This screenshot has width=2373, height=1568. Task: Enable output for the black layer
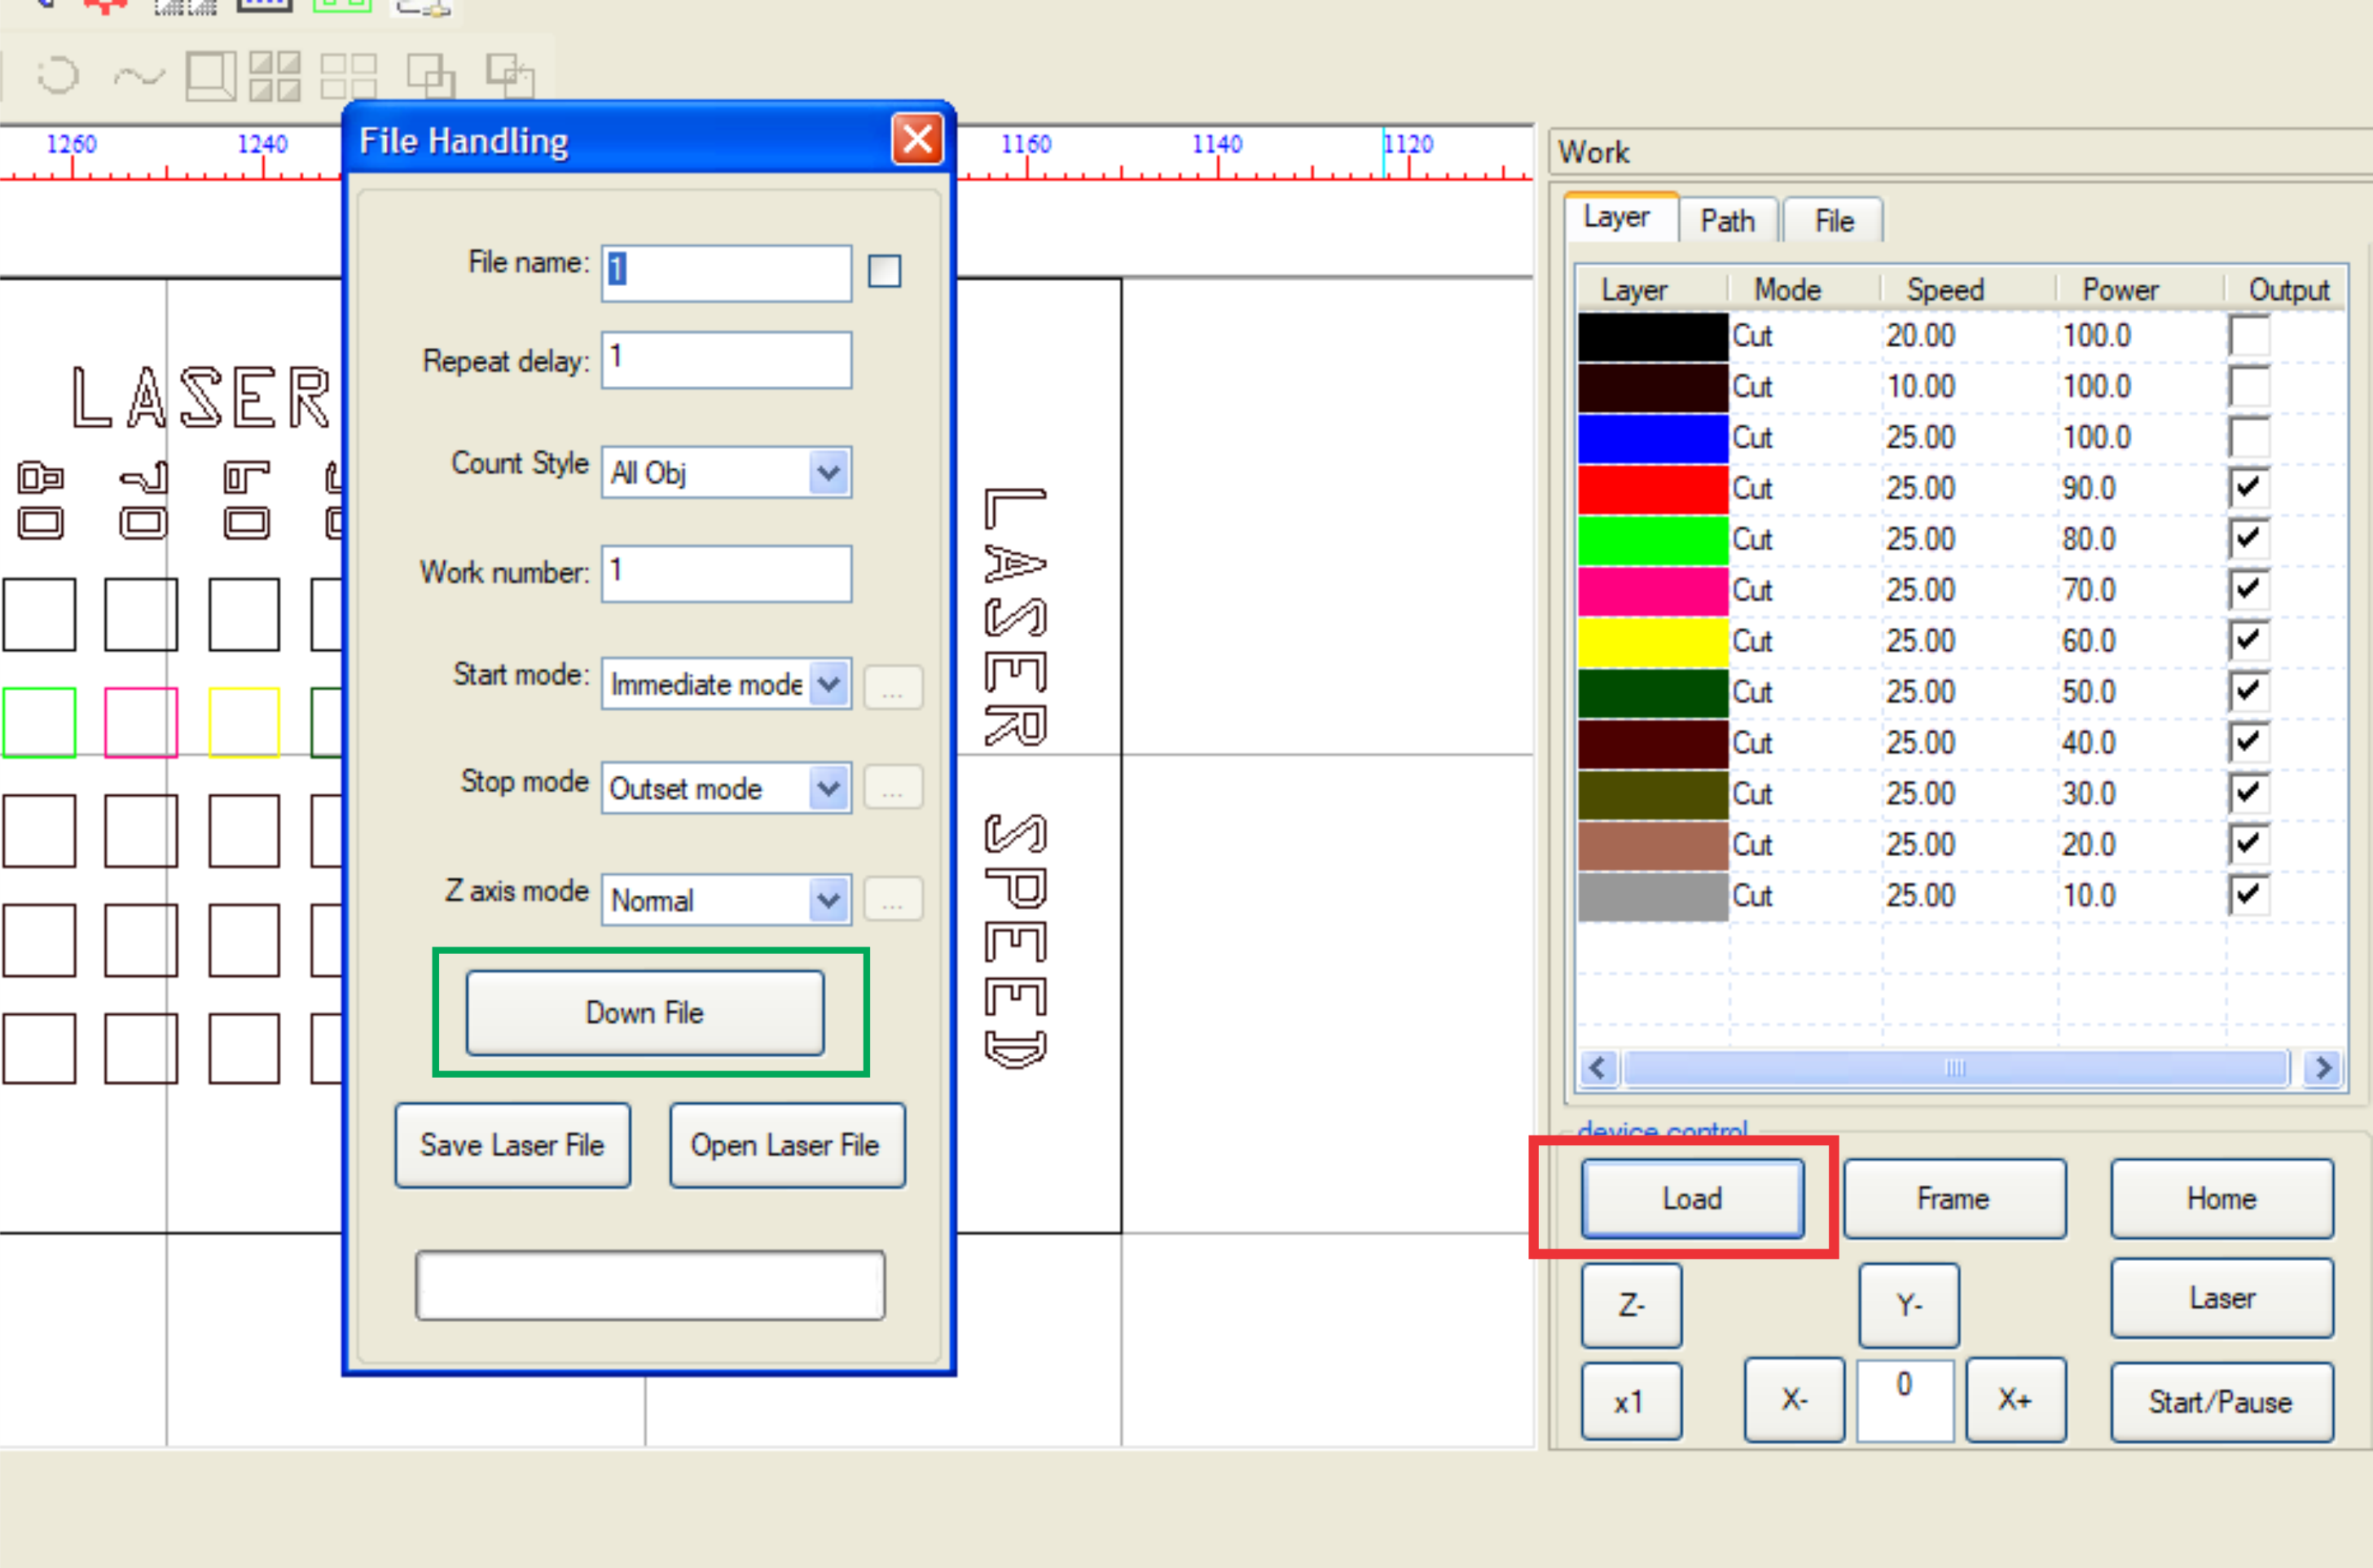pyautogui.click(x=2248, y=336)
